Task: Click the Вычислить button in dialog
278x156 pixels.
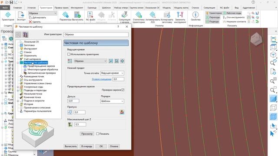Action: point(70,146)
